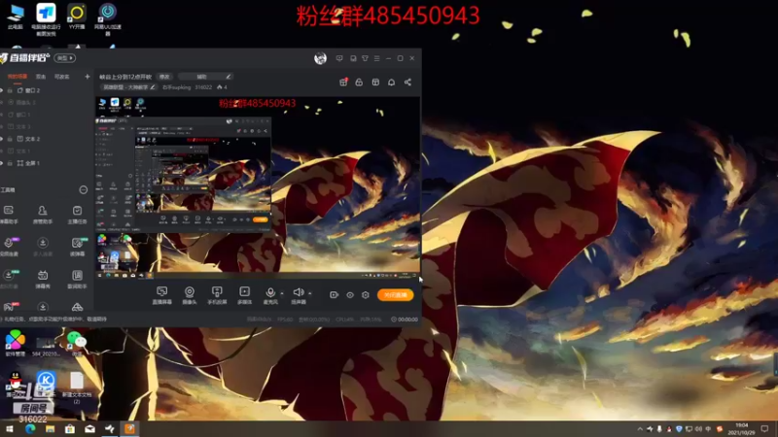Viewport: 778px width, 437px height.
Task: Open Windows Start menu
Action: (x=10, y=428)
